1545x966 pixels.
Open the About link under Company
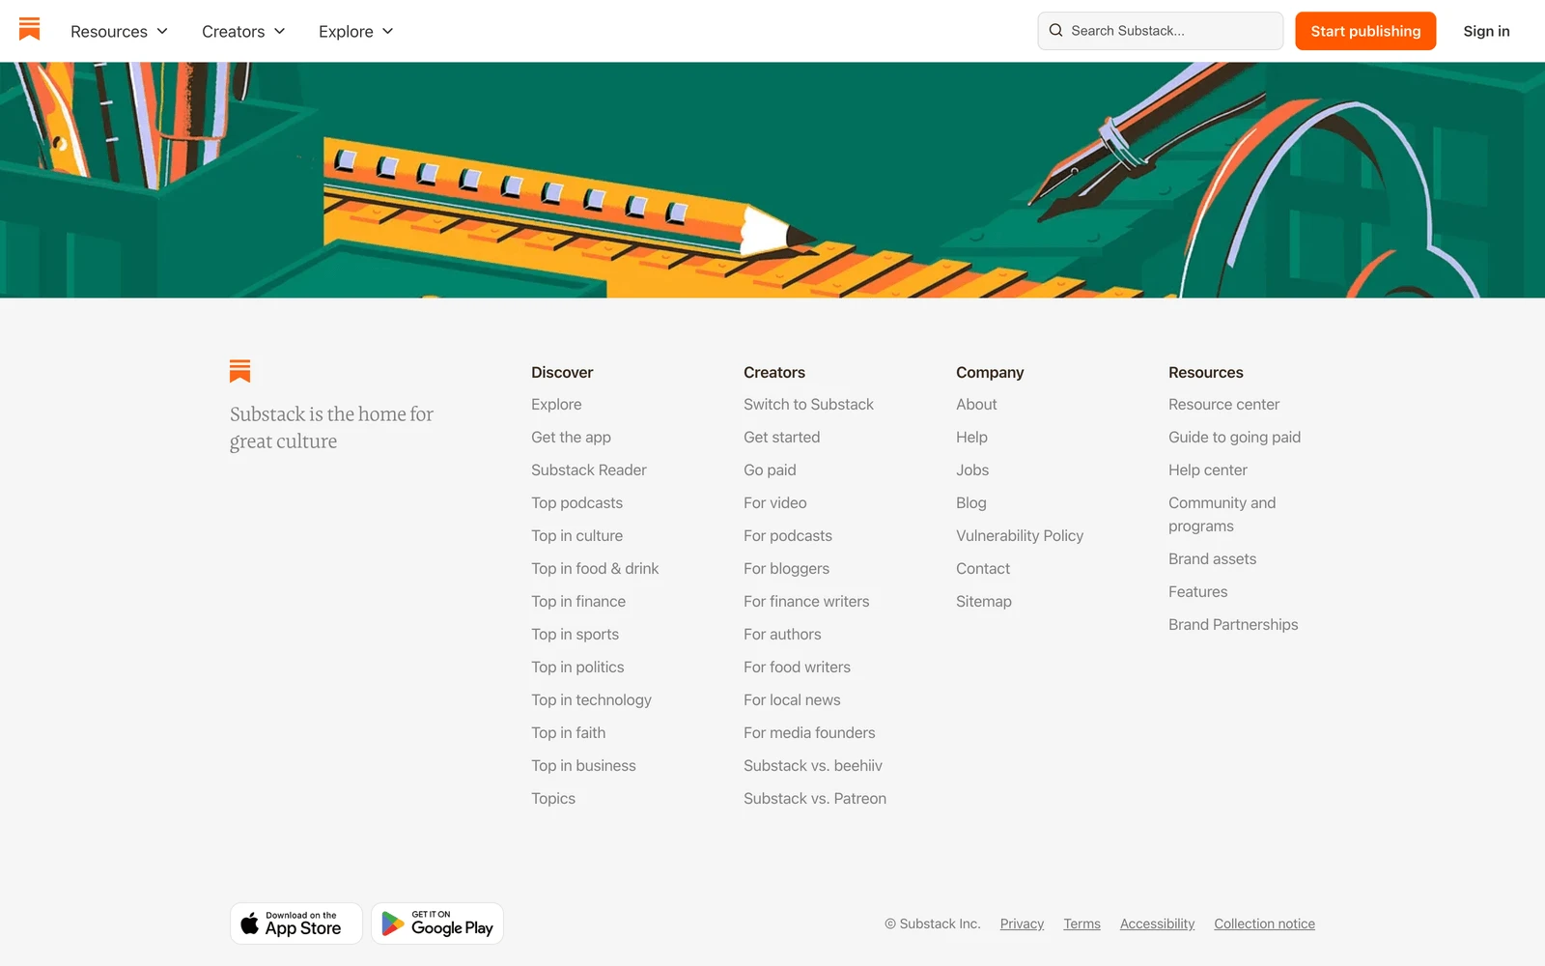[x=976, y=405]
